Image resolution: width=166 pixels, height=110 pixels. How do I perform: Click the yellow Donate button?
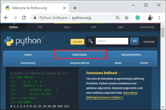tap(77, 42)
